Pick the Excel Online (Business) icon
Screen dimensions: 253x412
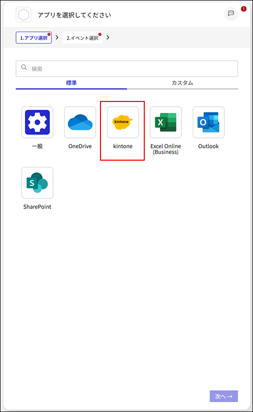click(166, 122)
